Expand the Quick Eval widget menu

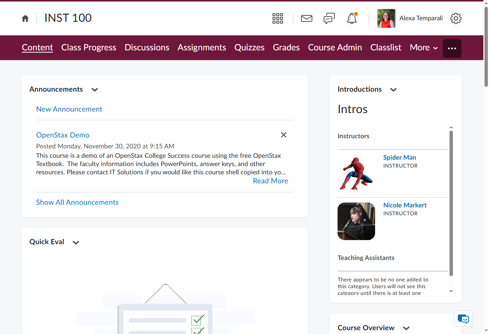76,242
